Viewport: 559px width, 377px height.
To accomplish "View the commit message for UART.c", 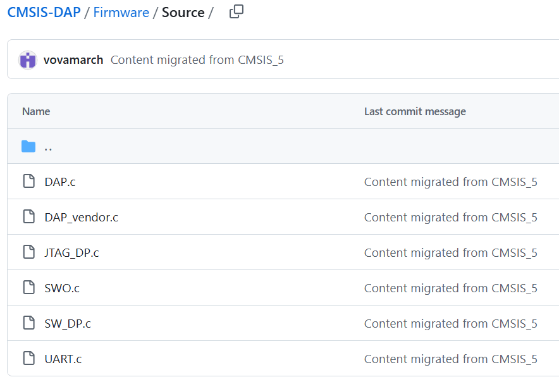I will (450, 359).
